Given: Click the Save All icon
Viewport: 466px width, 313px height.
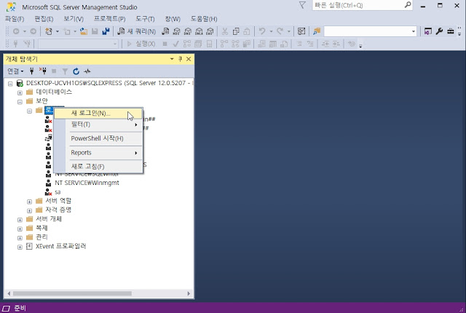Looking at the screenshot, I should (106, 31).
